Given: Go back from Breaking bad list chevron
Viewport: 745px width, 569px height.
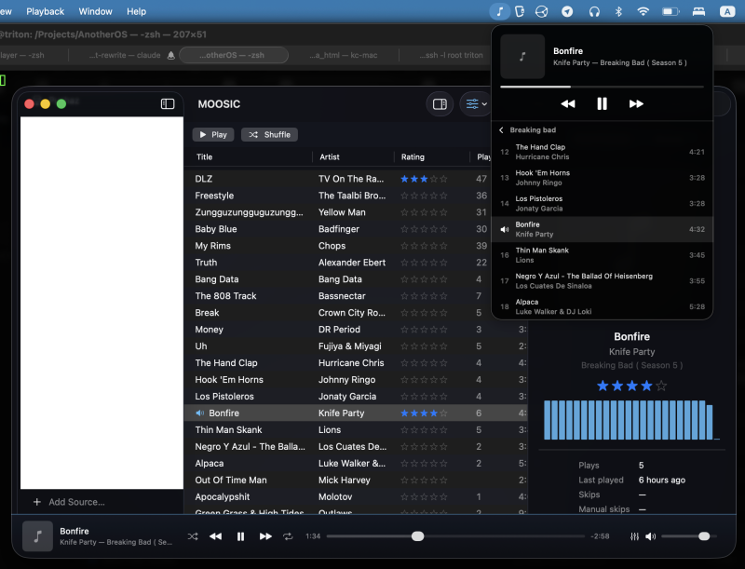Looking at the screenshot, I should click(501, 129).
